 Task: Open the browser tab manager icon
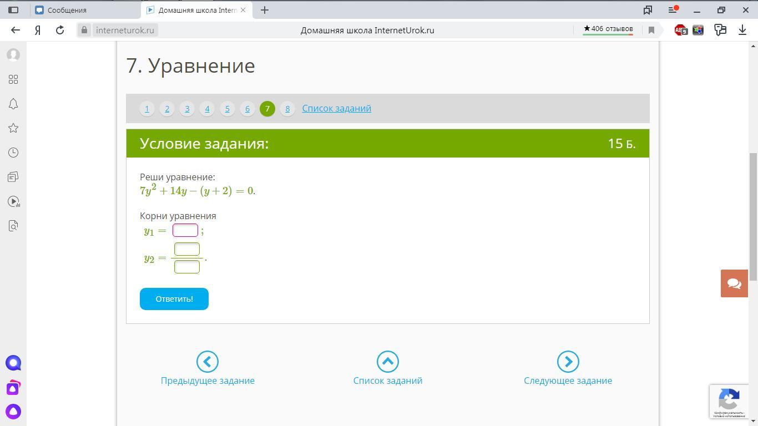pyautogui.click(x=648, y=10)
